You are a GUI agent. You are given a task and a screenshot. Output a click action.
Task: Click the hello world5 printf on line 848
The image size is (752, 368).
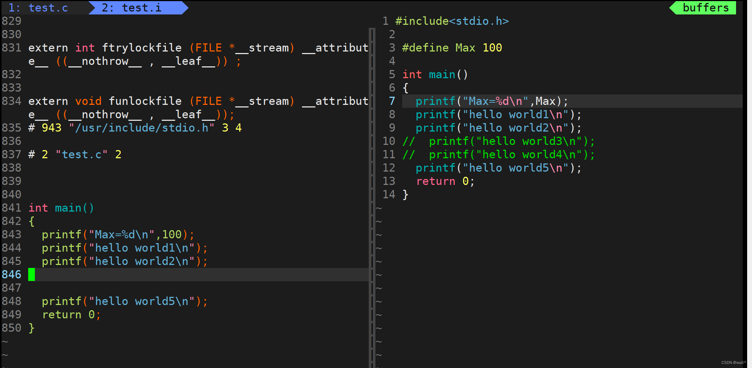pyautogui.click(x=125, y=301)
